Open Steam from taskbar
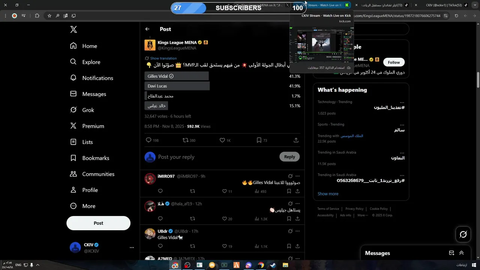This screenshot has width=480, height=270. pos(273,265)
